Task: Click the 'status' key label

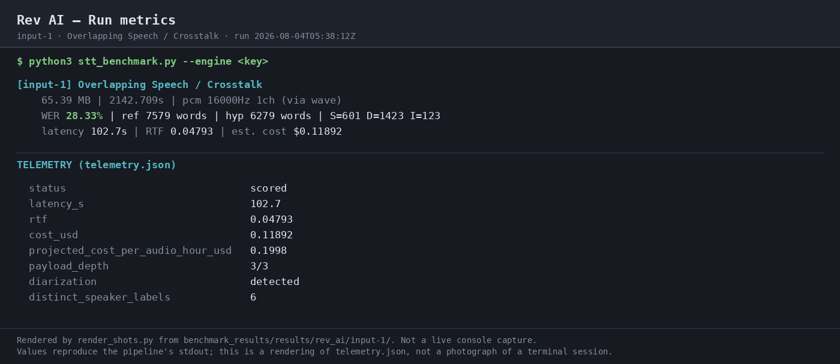Action: 47,189
